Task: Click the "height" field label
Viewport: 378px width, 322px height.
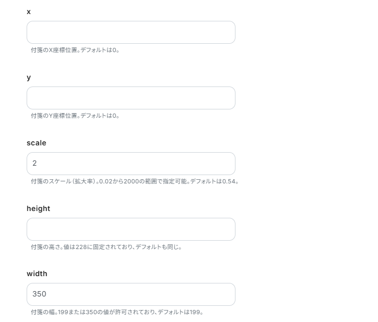Action: [38, 208]
